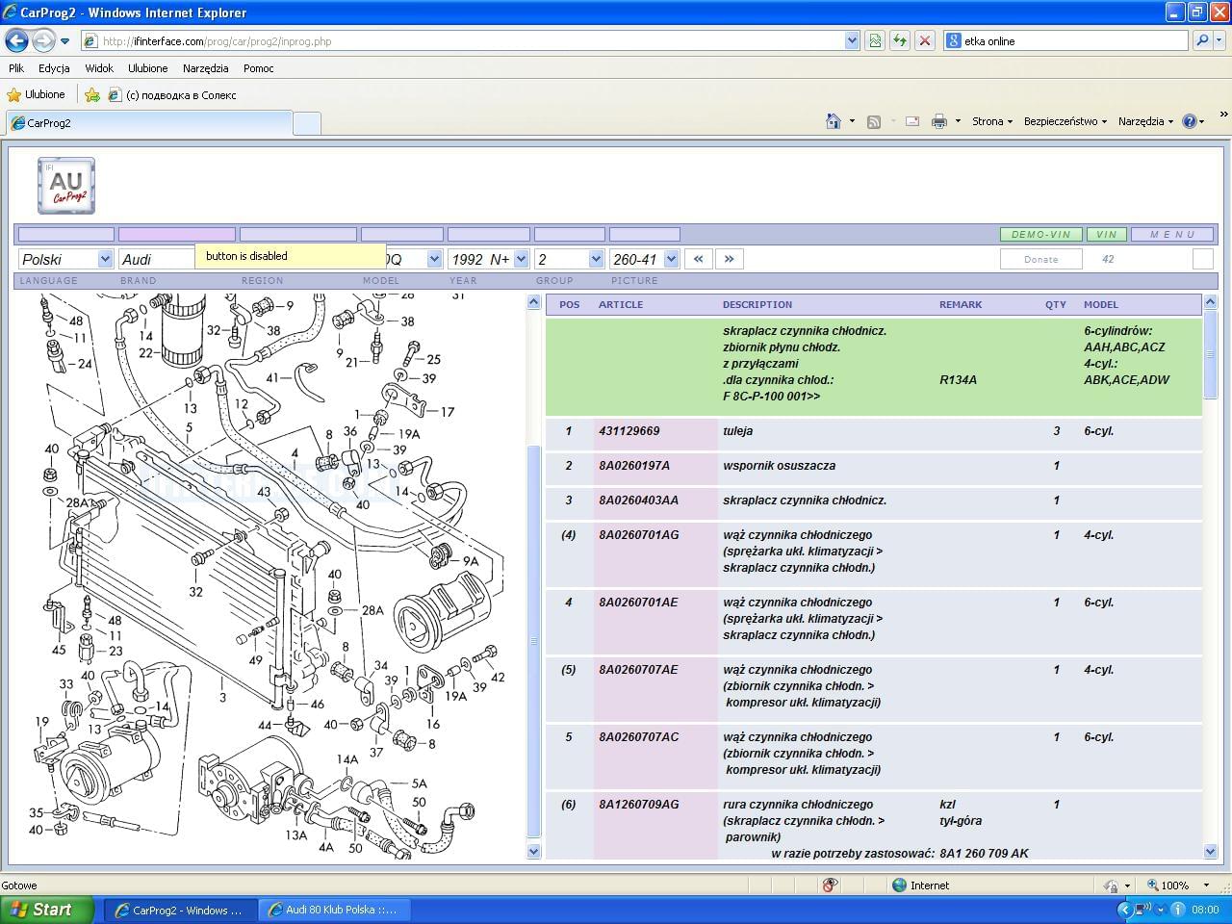The height and width of the screenshot is (924, 1232).
Task: Select the CarProg2 browser tab
Action: (x=149, y=123)
